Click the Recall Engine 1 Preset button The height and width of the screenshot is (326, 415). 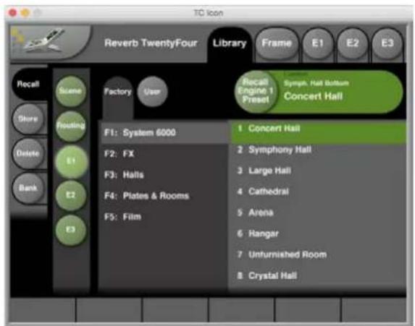(256, 91)
